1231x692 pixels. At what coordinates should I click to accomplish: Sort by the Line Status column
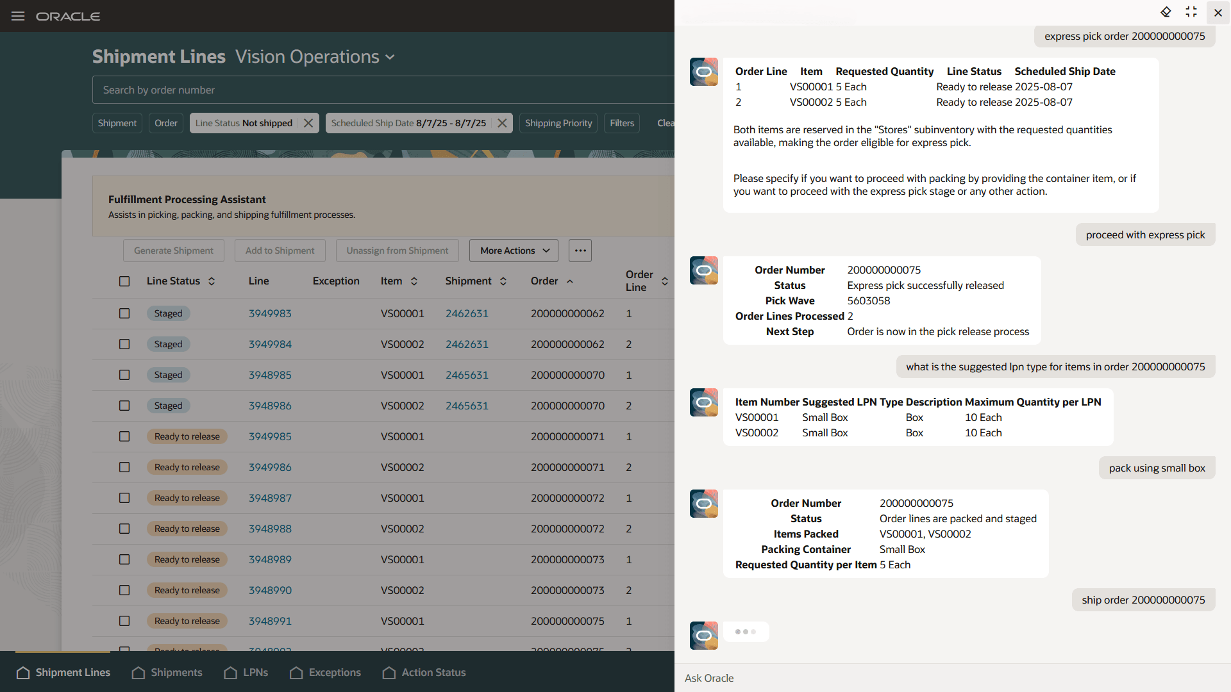(x=212, y=281)
